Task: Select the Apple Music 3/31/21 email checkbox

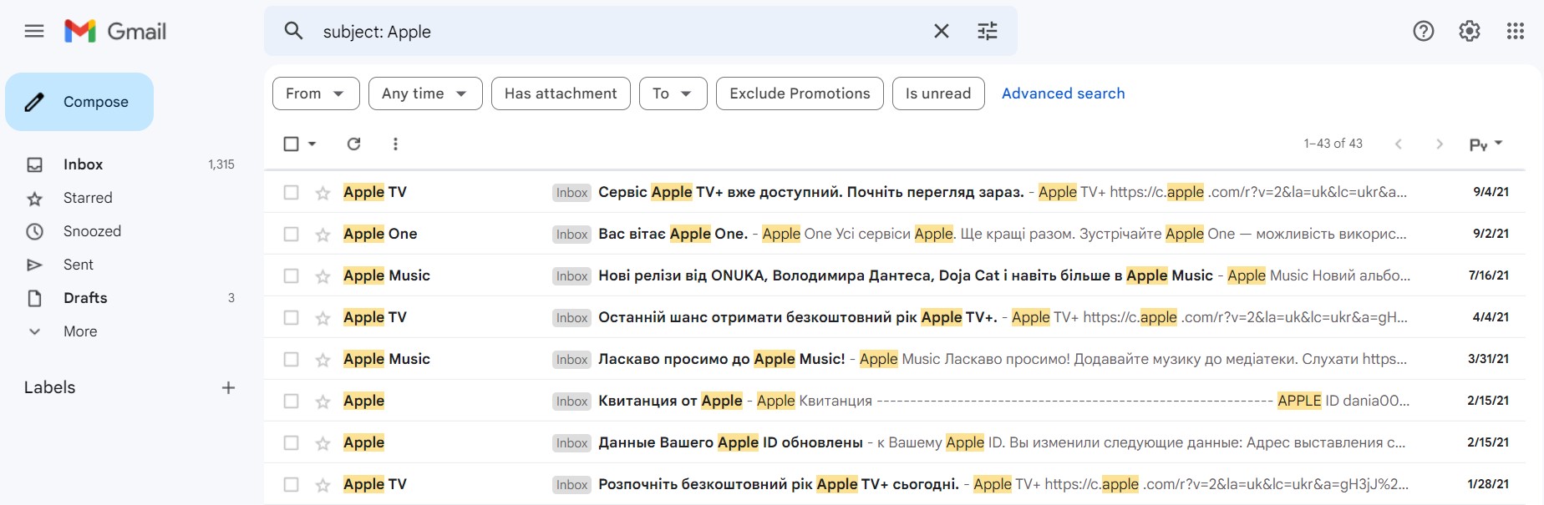Action: click(x=291, y=360)
